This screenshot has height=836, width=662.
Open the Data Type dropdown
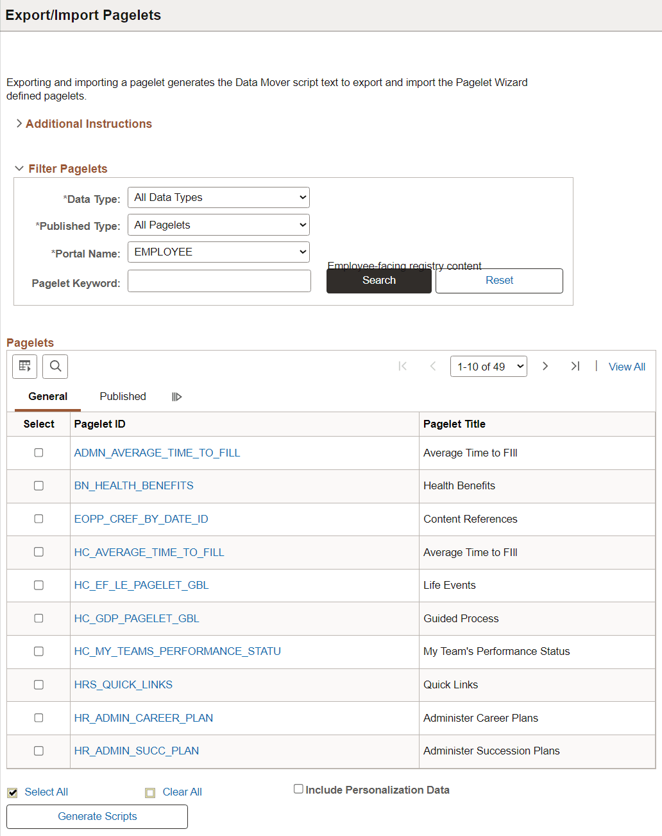click(218, 197)
